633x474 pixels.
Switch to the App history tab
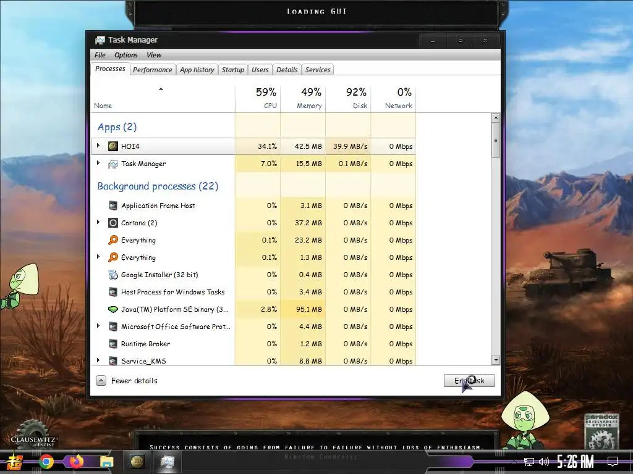point(197,70)
